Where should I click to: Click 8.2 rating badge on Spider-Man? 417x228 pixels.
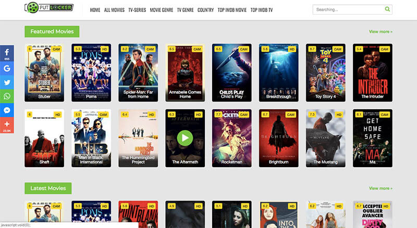[x=125, y=49]
